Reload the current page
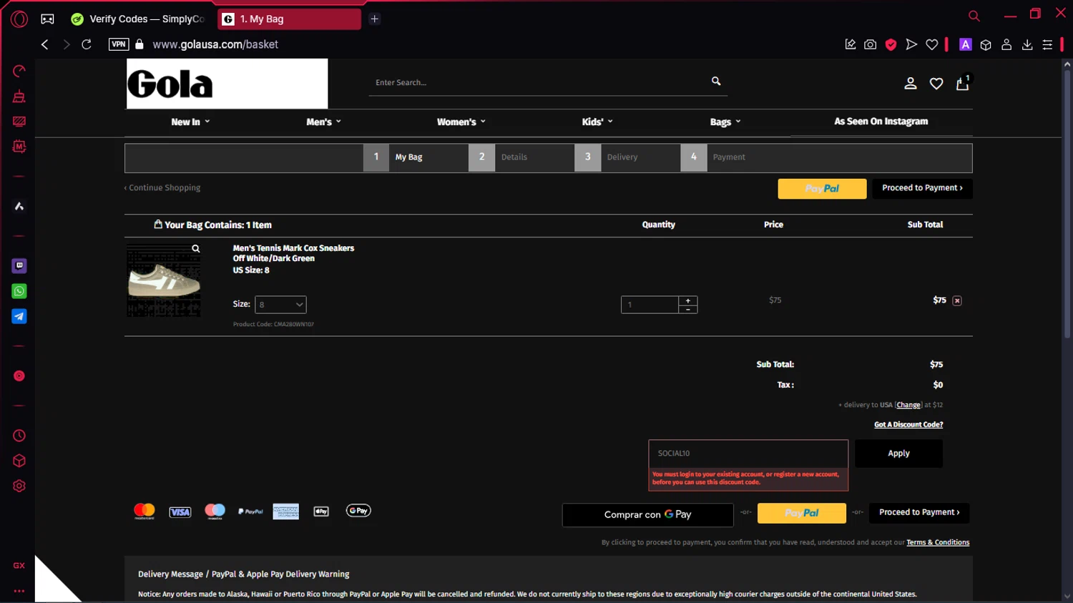 [87, 44]
